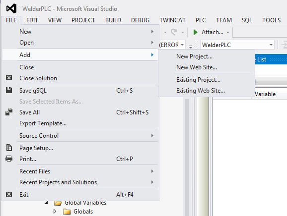287x216 pixels.
Task: Open the EDIT menu
Action: click(32, 20)
